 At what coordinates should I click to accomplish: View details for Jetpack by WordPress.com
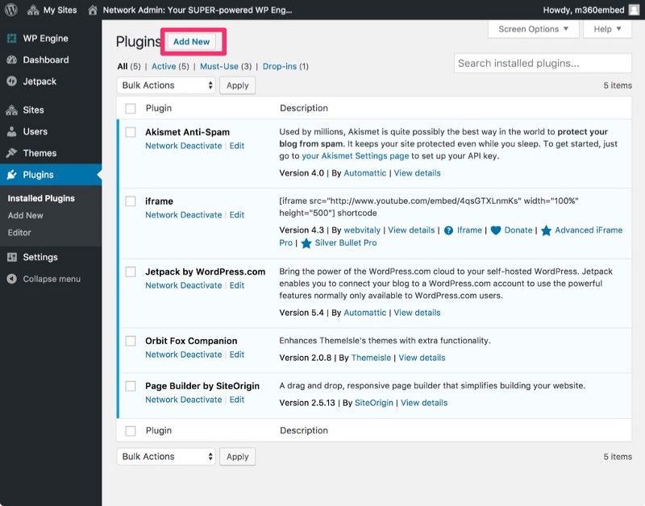tap(417, 313)
